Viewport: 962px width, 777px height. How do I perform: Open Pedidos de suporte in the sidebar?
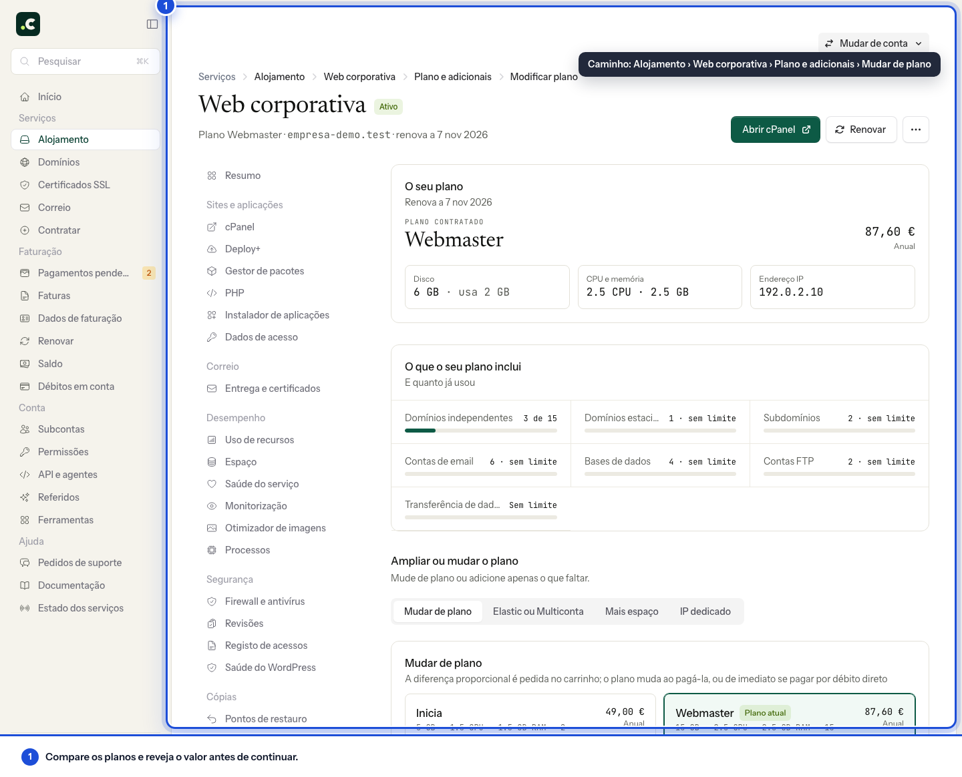(86, 563)
